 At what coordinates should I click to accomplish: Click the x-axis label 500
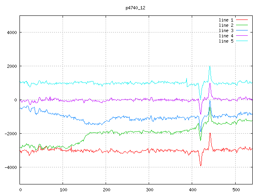(236, 190)
